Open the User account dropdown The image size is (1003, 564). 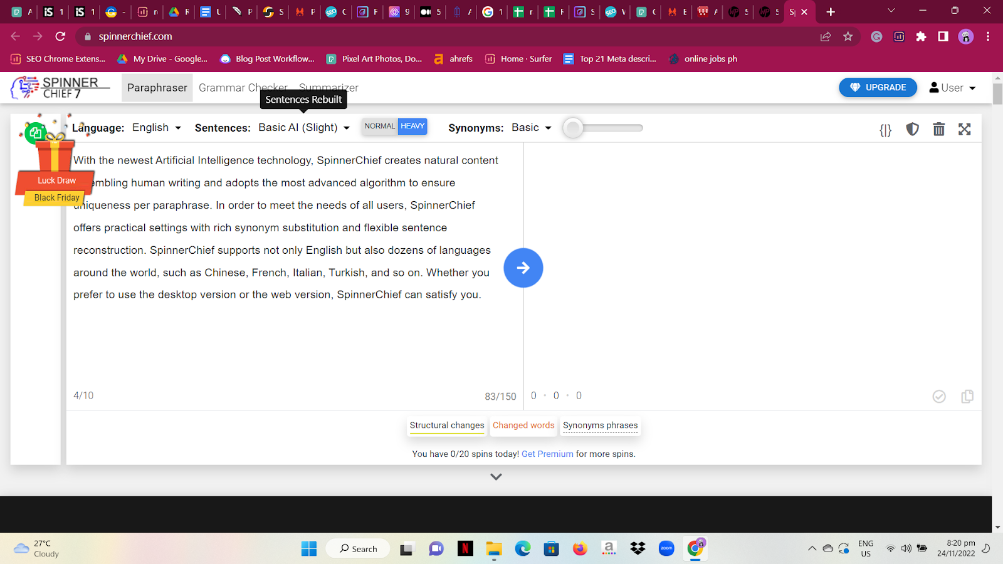(952, 88)
